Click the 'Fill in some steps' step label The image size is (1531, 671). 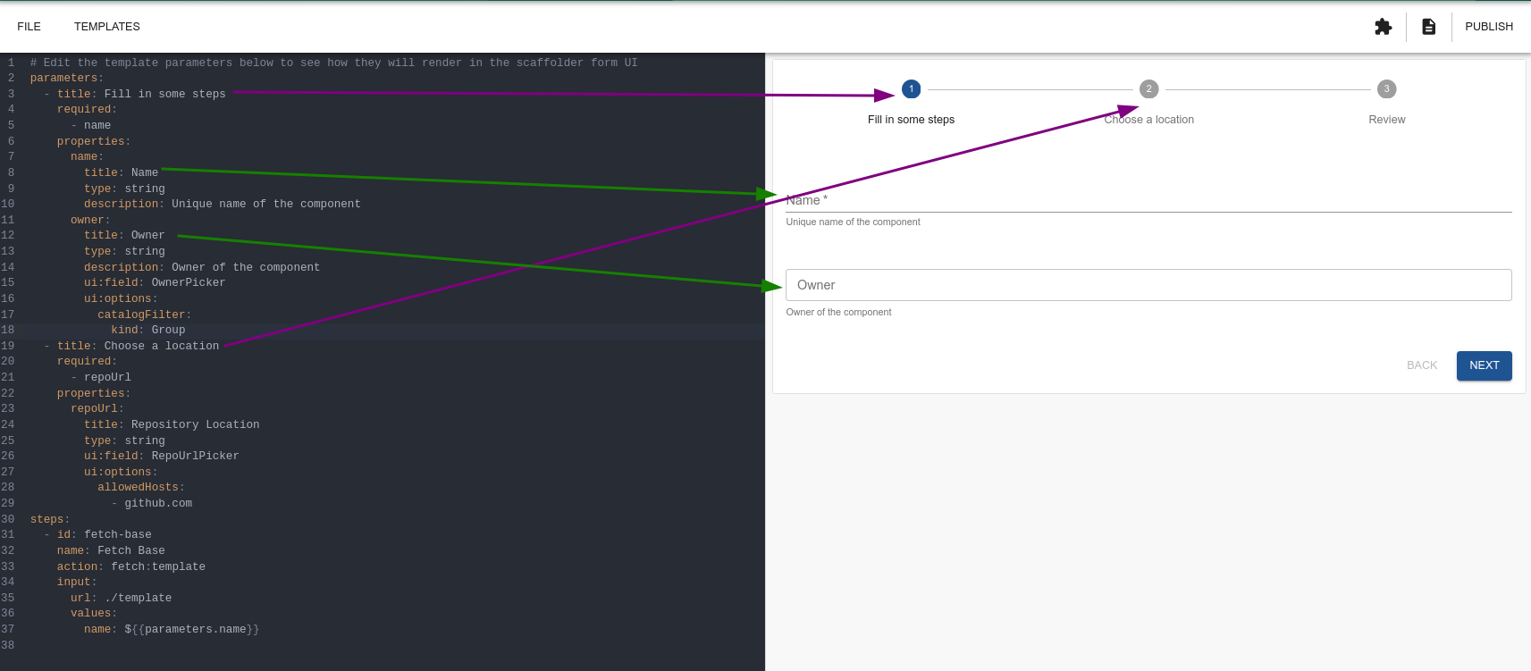pyautogui.click(x=911, y=120)
